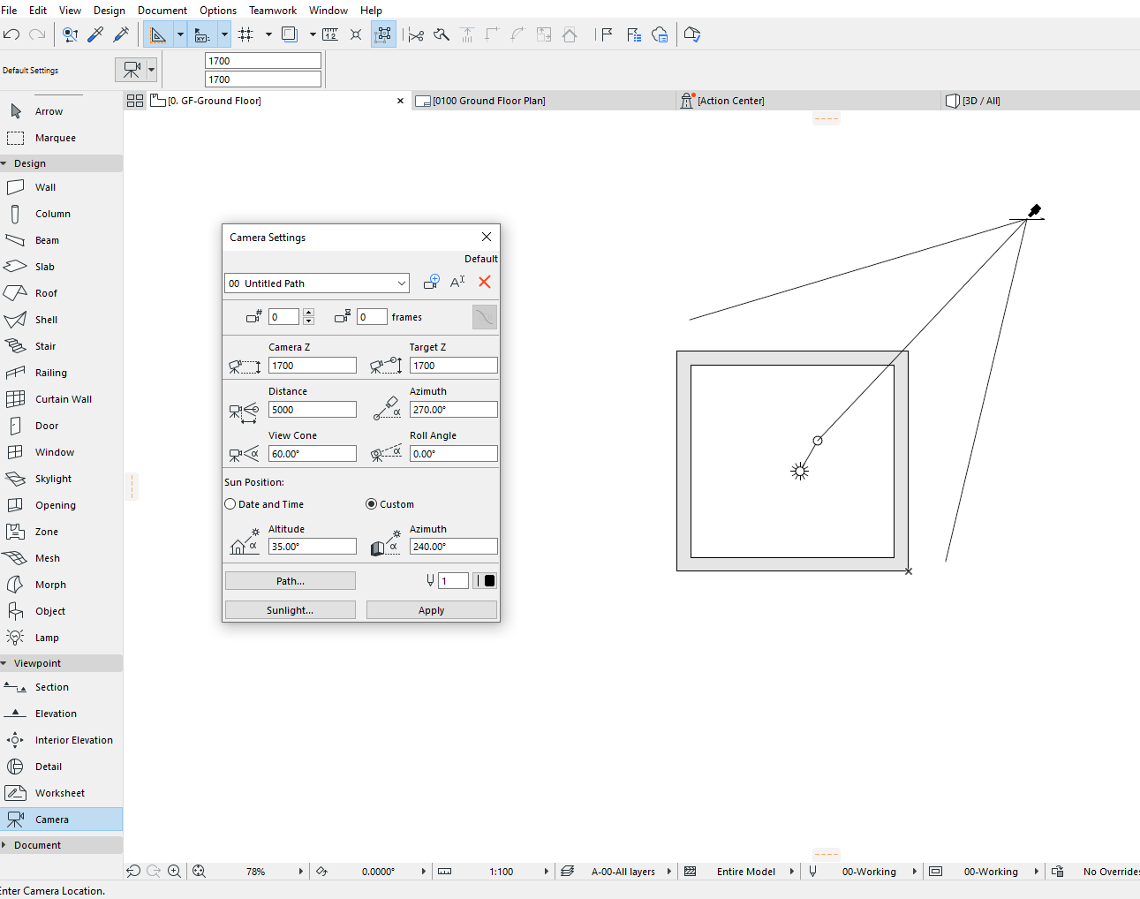This screenshot has height=899, width=1140.
Task: Add a new camera path with the plus icon
Action: pos(431,282)
